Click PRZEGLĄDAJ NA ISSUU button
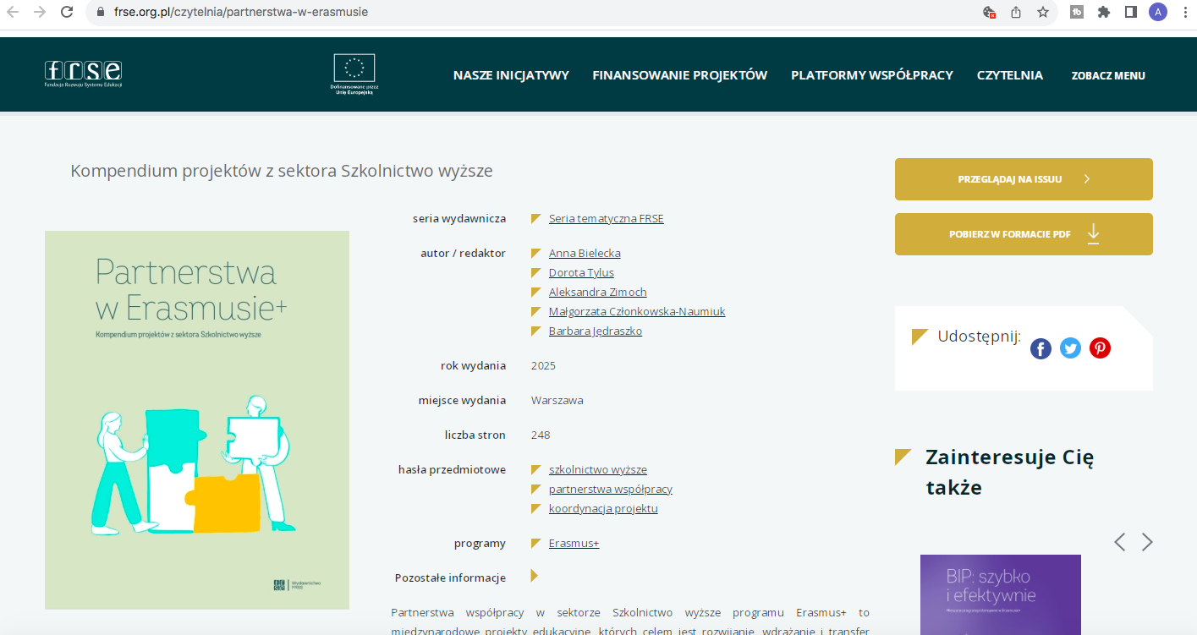Screen dimensions: 1197x635 pos(1024,179)
